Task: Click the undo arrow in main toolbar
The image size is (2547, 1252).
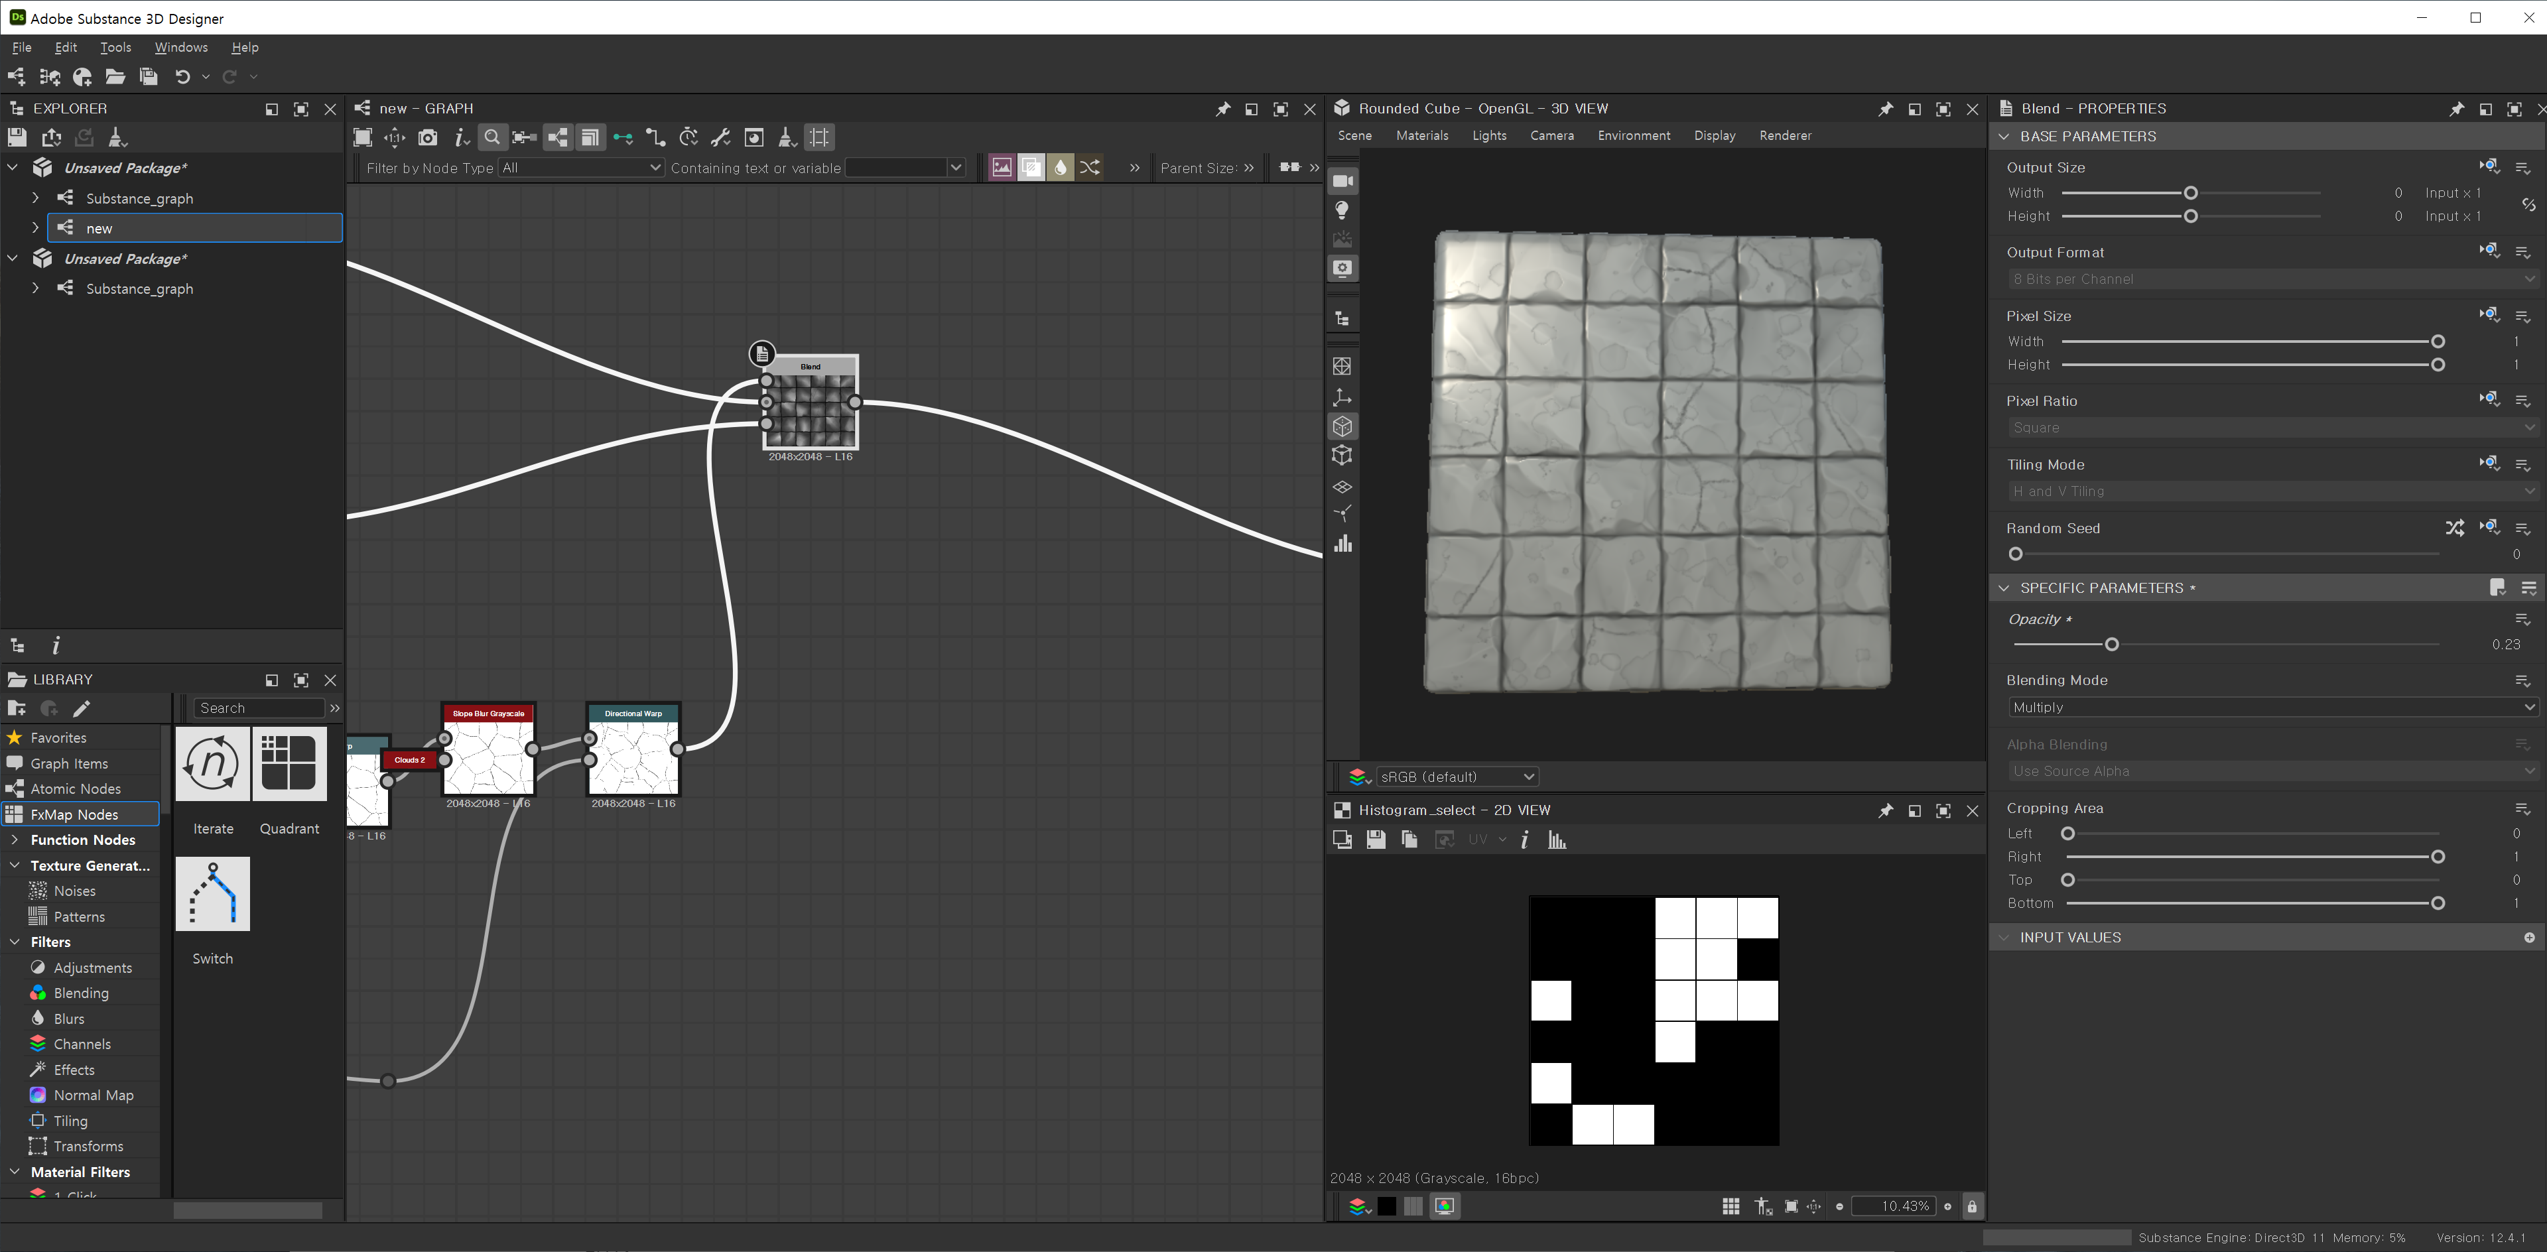Action: (x=182, y=76)
